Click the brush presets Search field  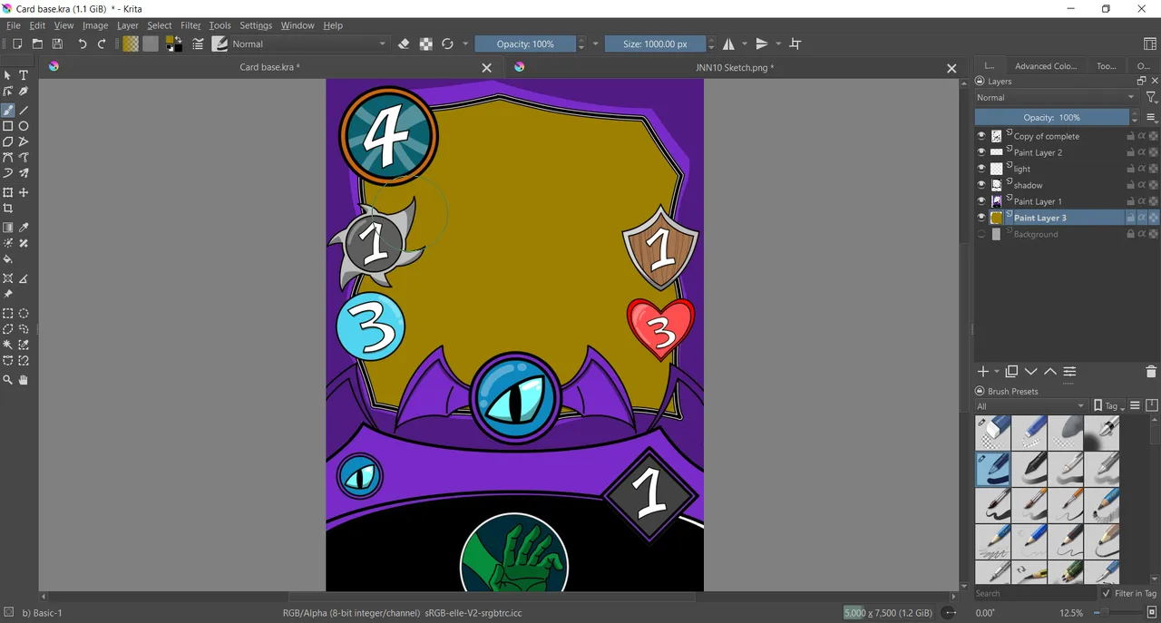[1034, 594]
